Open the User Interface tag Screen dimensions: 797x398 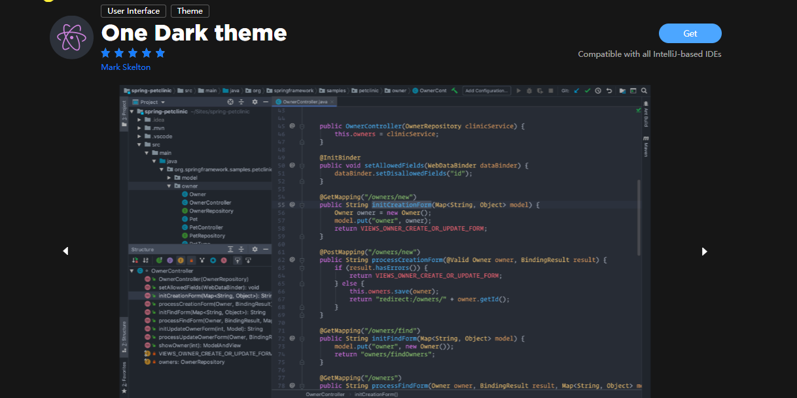tap(133, 11)
